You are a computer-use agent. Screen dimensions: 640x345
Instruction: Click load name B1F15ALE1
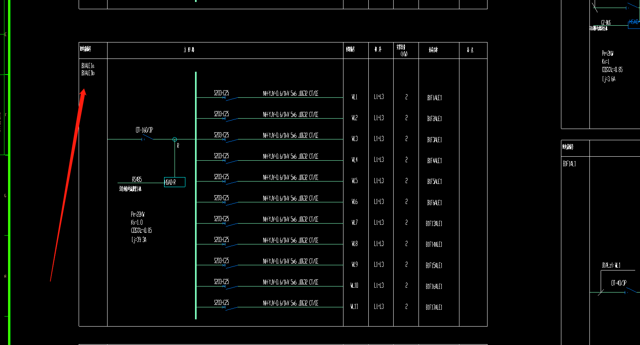434,266
